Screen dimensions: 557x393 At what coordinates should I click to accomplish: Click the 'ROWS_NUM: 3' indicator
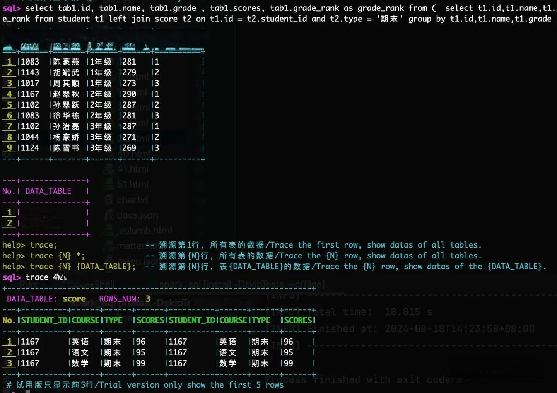125,299
